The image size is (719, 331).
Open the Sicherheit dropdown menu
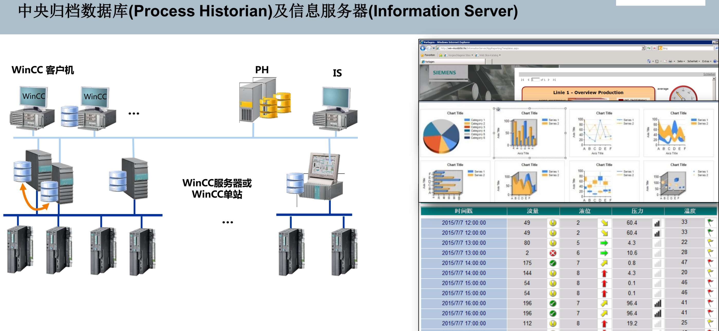[x=693, y=61]
